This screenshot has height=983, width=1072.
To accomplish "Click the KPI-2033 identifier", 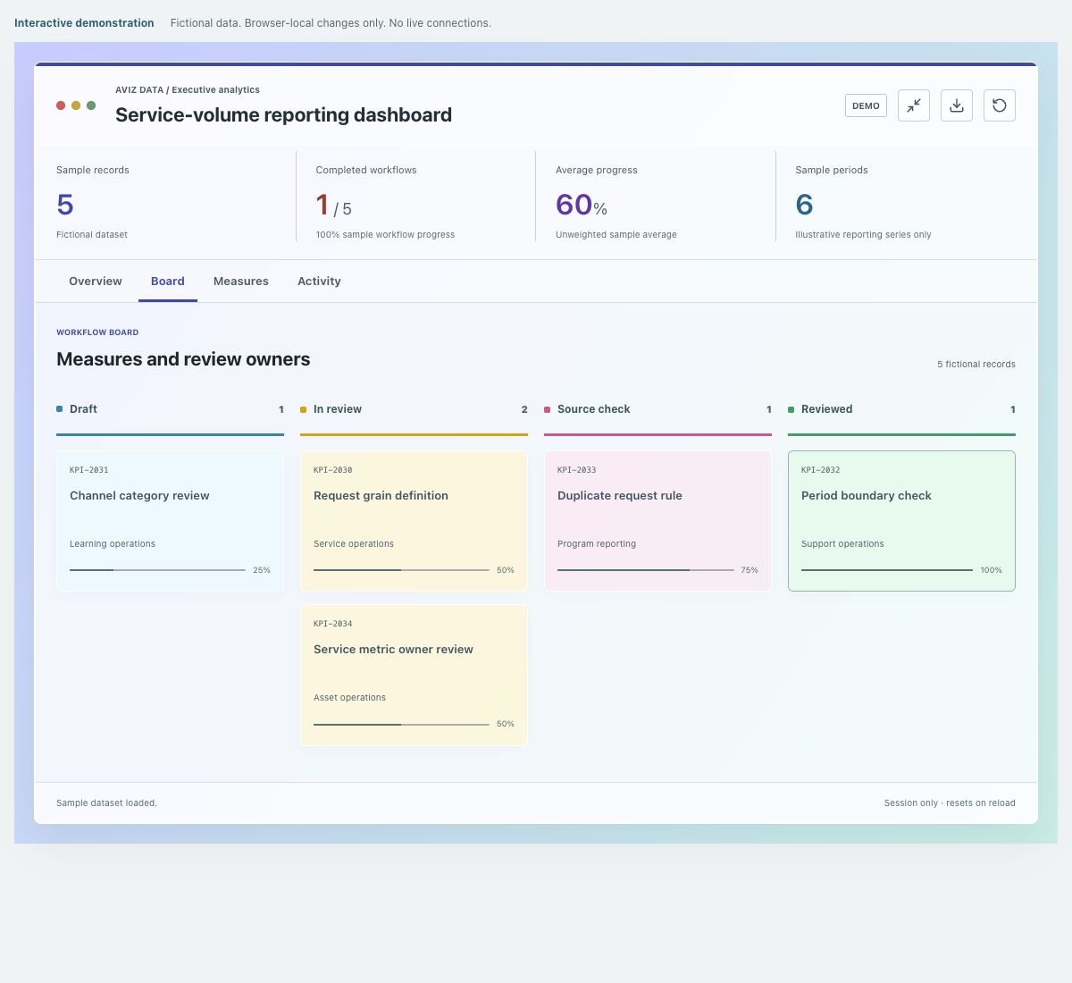I will (577, 470).
